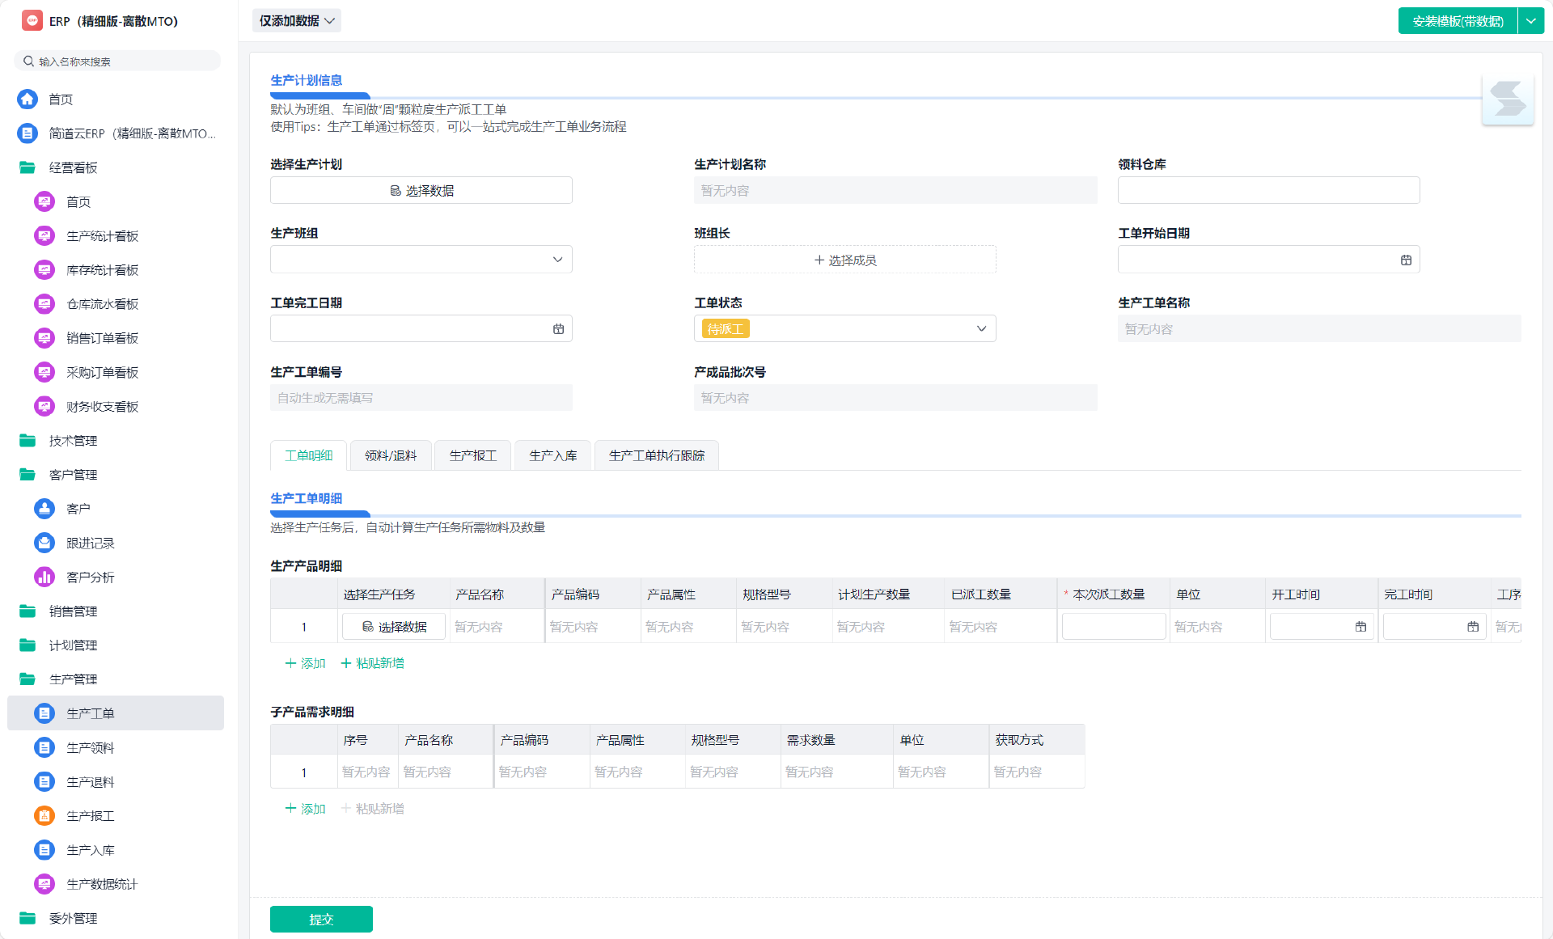The height and width of the screenshot is (939, 1553).
Task: Open the 生产班组 dropdown
Action: pyautogui.click(x=421, y=260)
